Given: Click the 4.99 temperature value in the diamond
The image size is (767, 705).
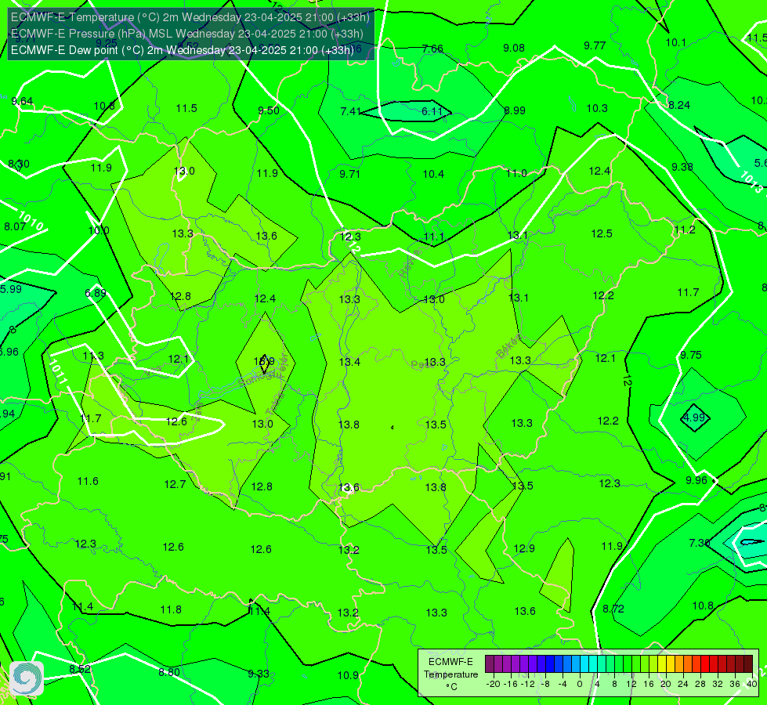Looking at the screenshot, I should pyautogui.click(x=695, y=418).
